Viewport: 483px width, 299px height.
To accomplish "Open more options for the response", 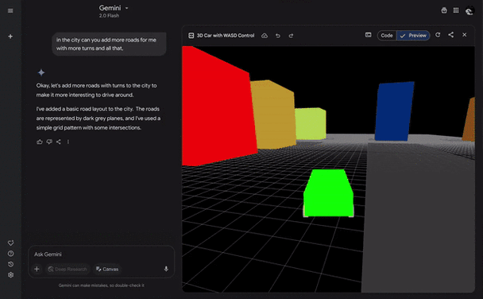I will (68, 142).
